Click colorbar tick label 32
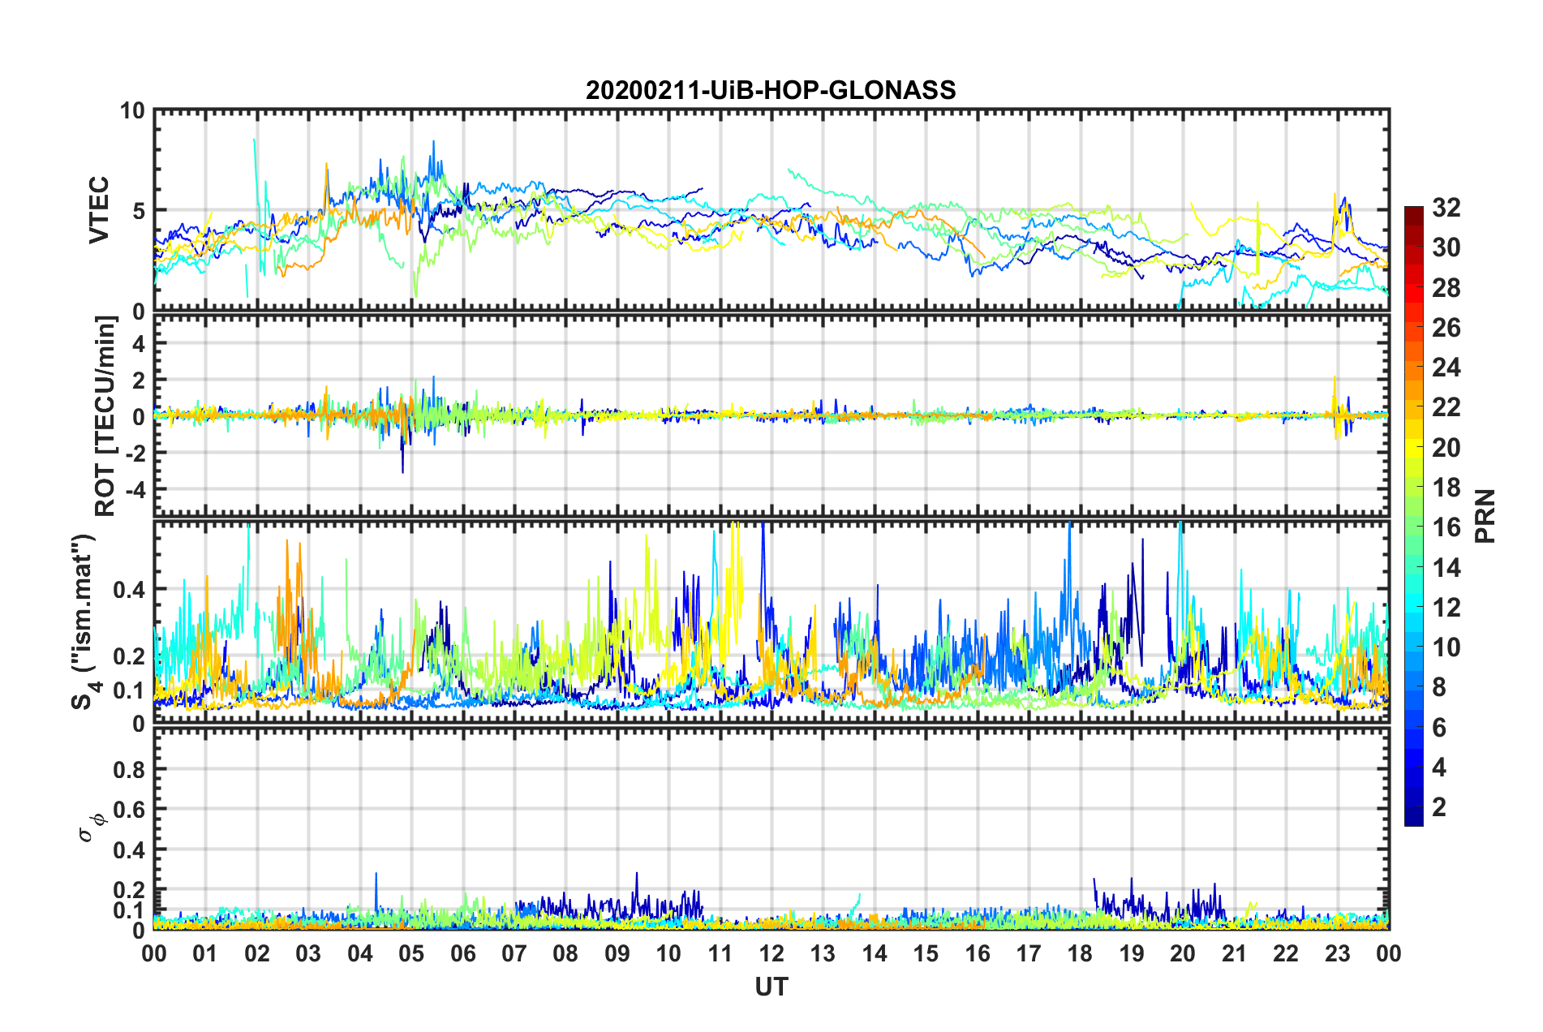The height and width of the screenshot is (1032, 1543). pyautogui.click(x=1446, y=208)
